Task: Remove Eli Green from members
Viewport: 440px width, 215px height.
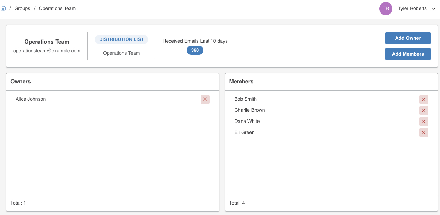Action: pyautogui.click(x=424, y=133)
